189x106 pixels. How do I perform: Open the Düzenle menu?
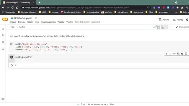pos(22,22)
